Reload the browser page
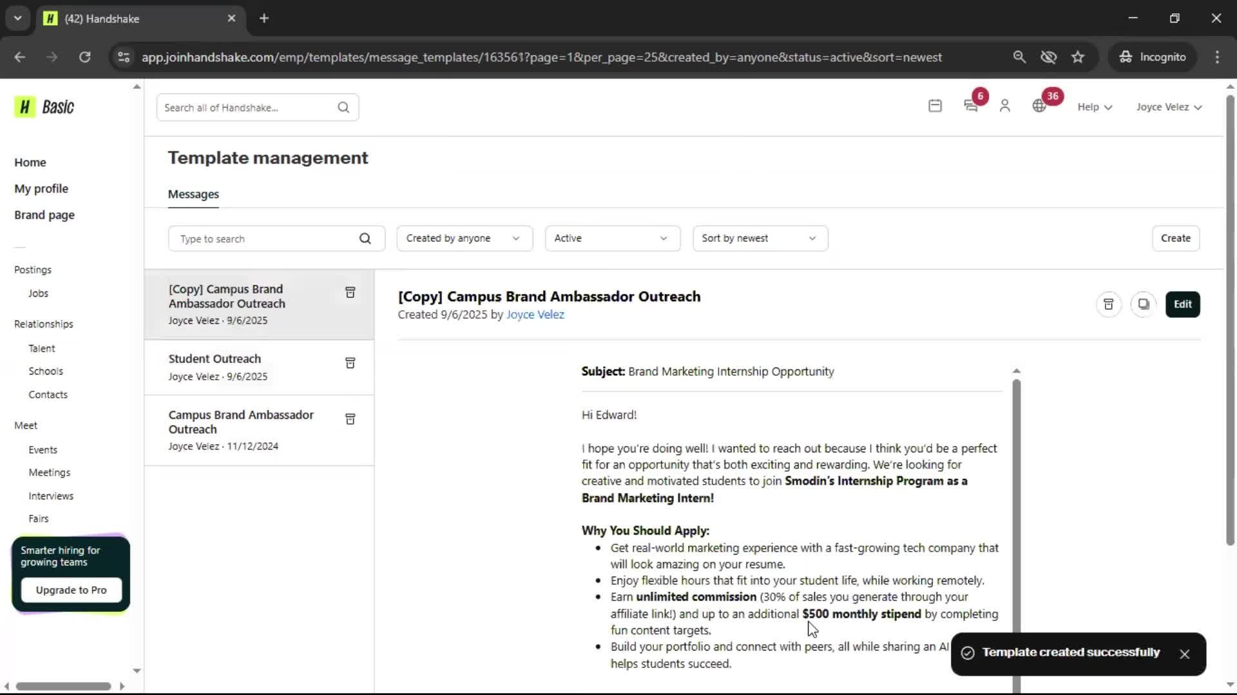This screenshot has width=1237, height=695. [x=84, y=57]
